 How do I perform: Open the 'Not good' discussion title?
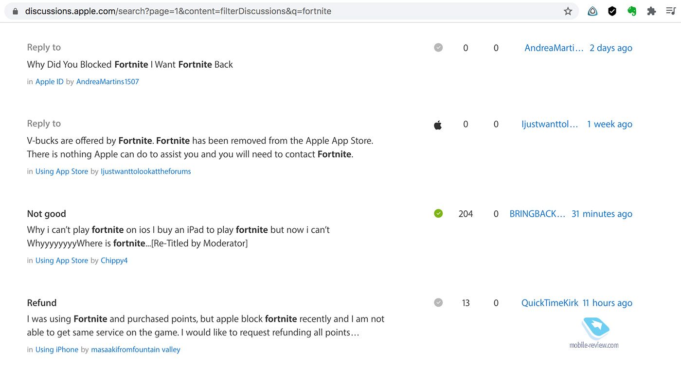pos(46,214)
